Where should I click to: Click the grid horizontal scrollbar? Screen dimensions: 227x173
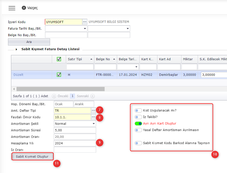point(61,89)
